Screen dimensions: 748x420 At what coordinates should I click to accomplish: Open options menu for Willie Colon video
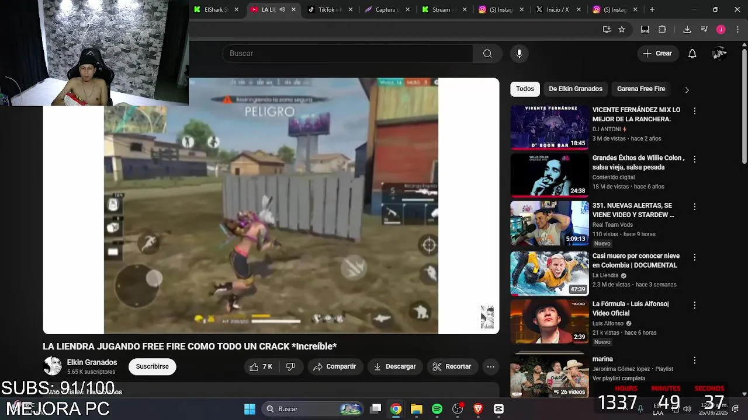point(694,159)
